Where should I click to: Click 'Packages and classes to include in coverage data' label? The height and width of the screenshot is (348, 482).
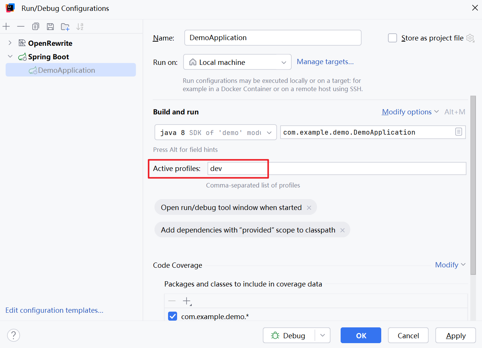(x=243, y=284)
